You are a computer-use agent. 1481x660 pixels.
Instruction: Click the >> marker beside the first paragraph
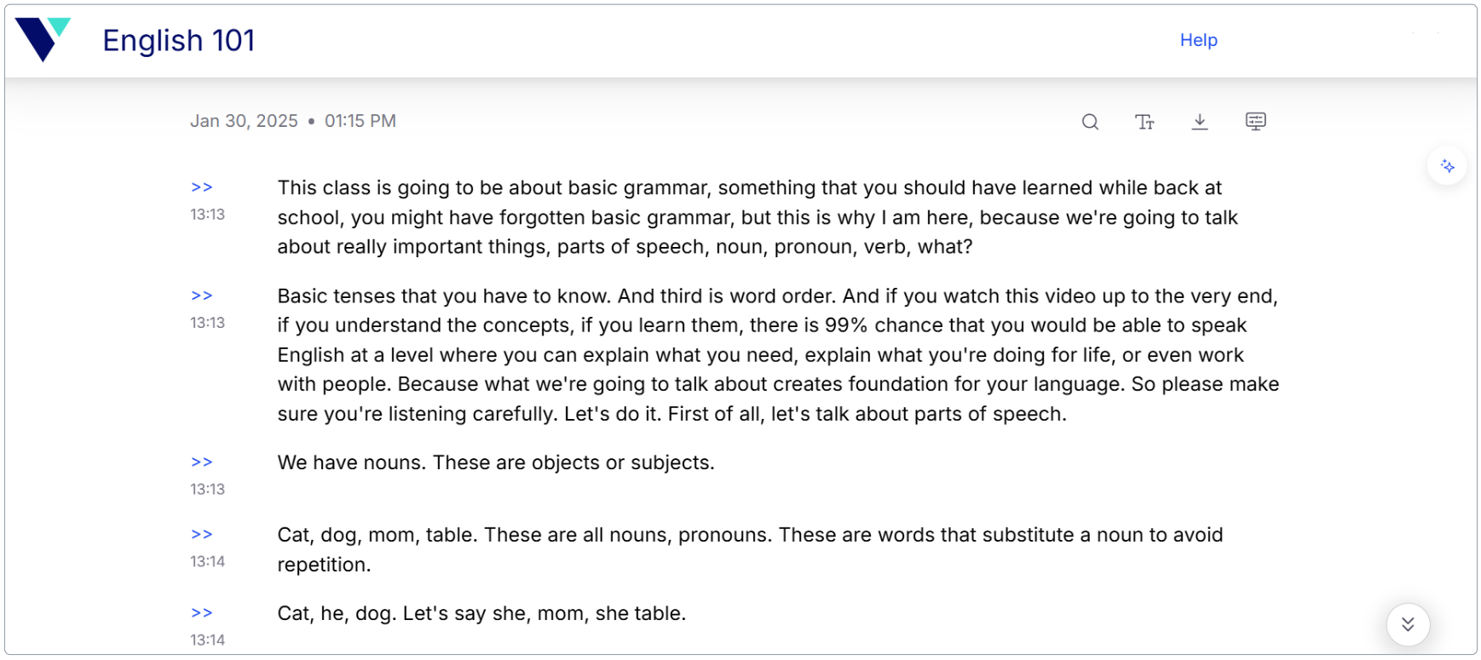click(202, 187)
